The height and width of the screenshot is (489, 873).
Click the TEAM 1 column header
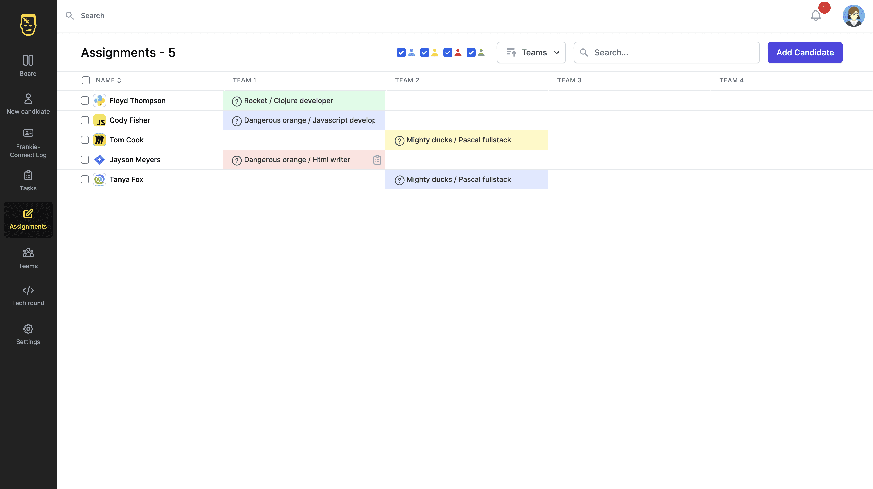[244, 80]
